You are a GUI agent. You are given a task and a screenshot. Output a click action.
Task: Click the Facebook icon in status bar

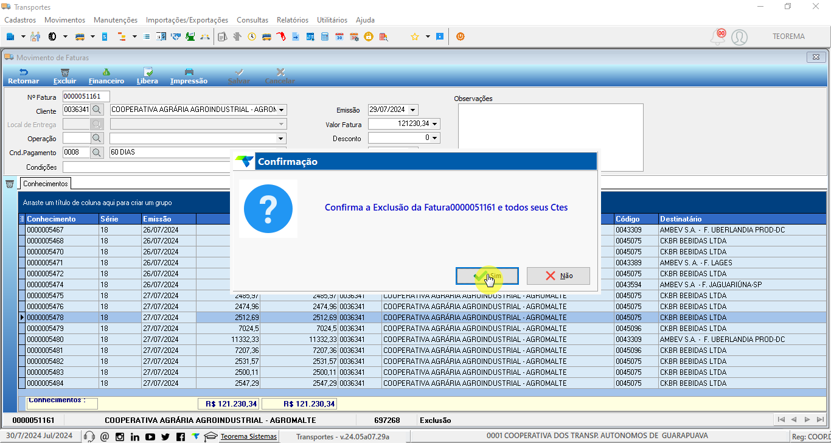pos(181,436)
